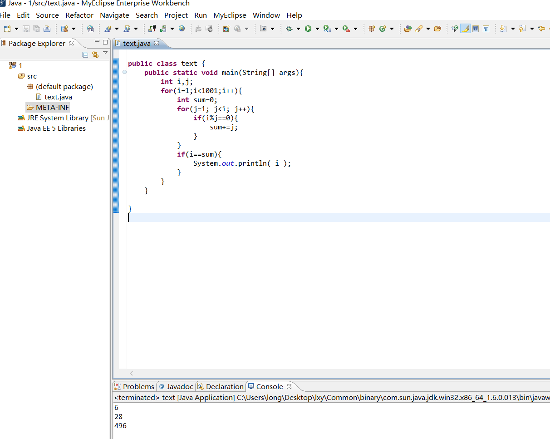This screenshot has height=439, width=550.
Task: Click the Open Type folder icon
Action: 408,29
